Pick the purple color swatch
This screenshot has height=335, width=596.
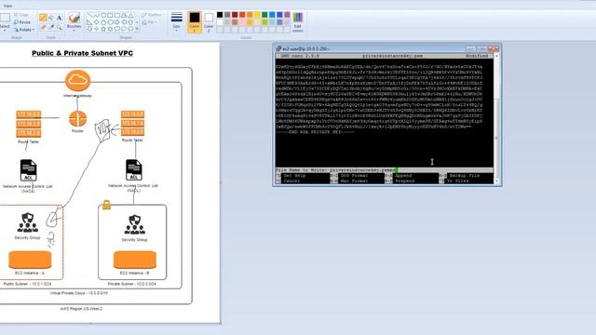tap(287, 15)
